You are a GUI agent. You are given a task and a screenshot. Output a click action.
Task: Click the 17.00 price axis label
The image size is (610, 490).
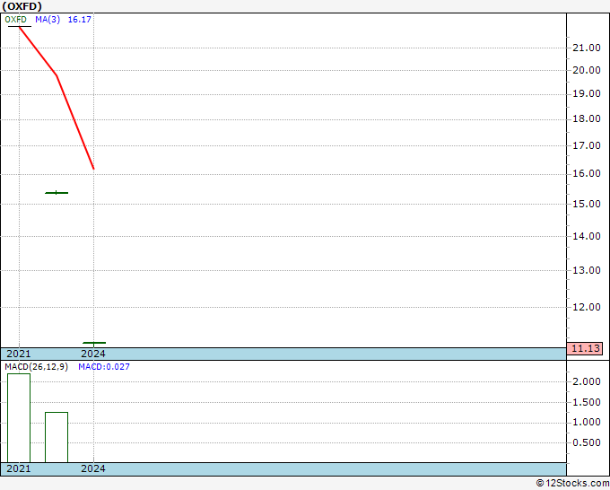[x=587, y=145]
